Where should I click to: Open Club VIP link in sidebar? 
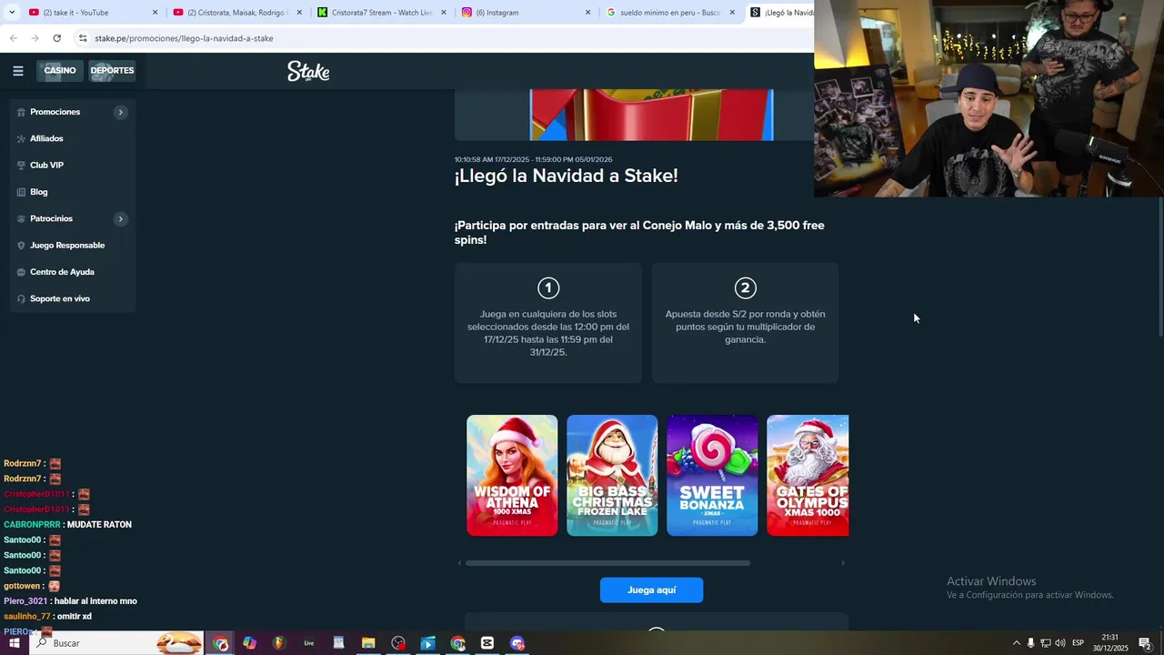[46, 166]
